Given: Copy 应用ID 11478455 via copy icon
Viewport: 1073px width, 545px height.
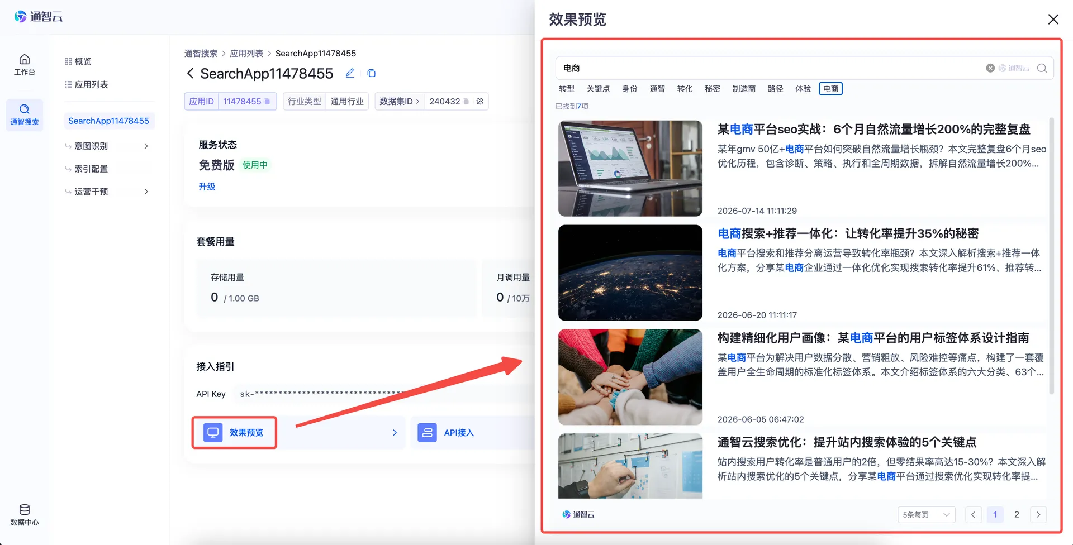Looking at the screenshot, I should [x=267, y=101].
